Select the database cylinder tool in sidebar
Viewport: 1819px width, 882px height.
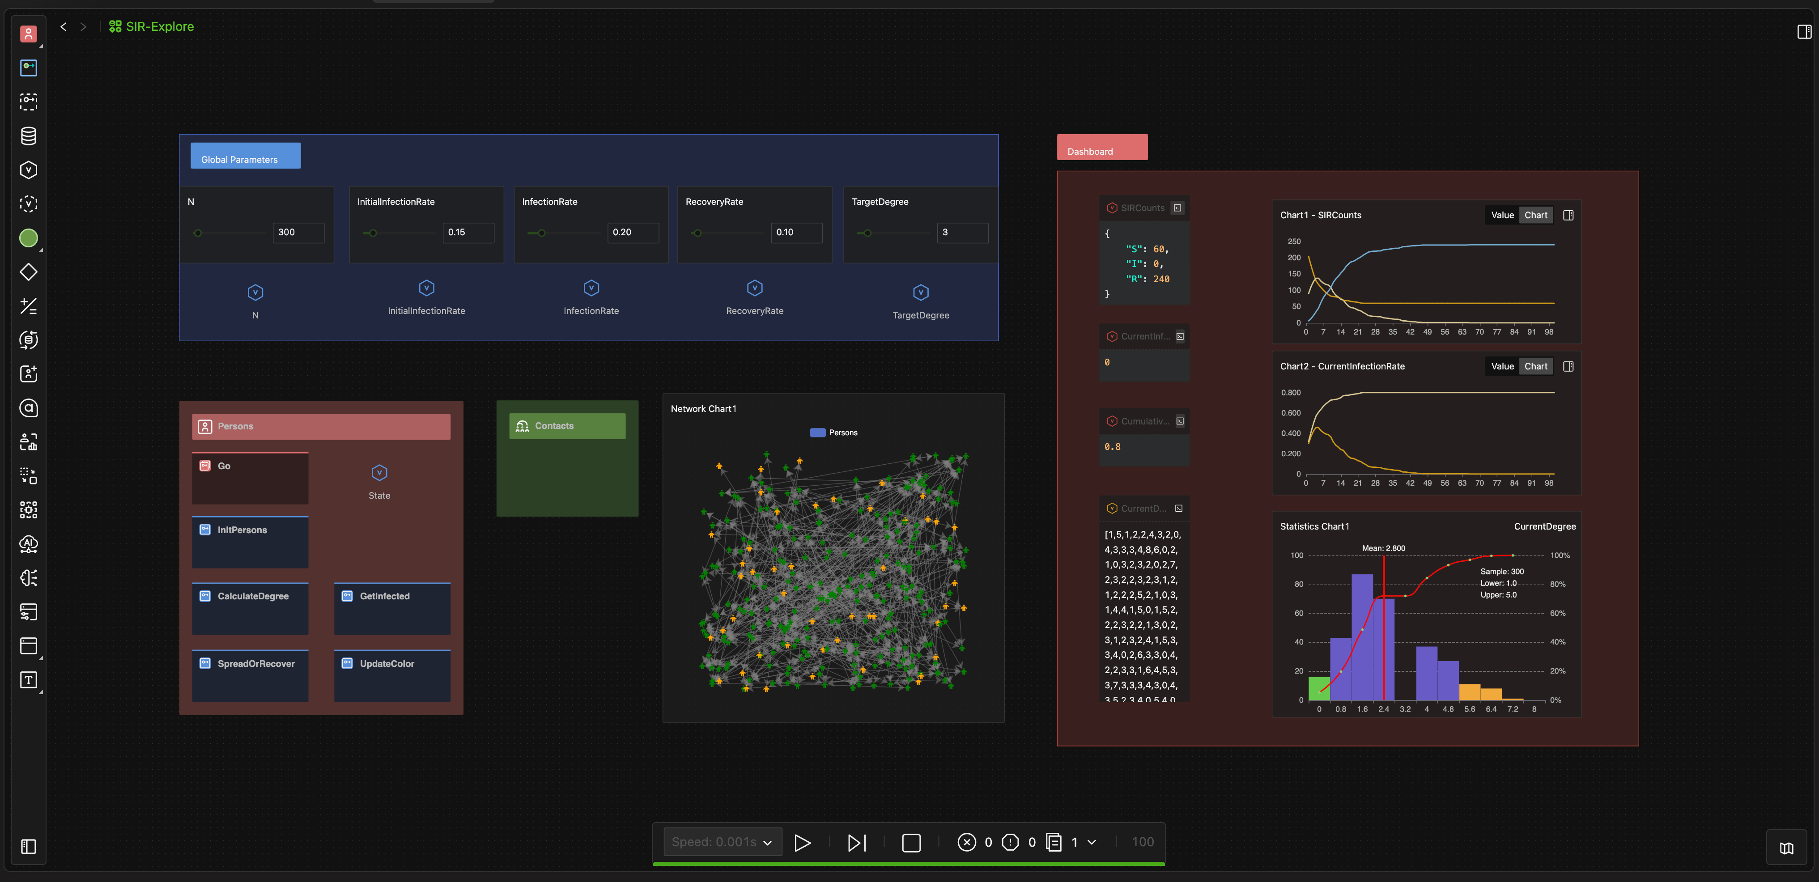tap(28, 136)
